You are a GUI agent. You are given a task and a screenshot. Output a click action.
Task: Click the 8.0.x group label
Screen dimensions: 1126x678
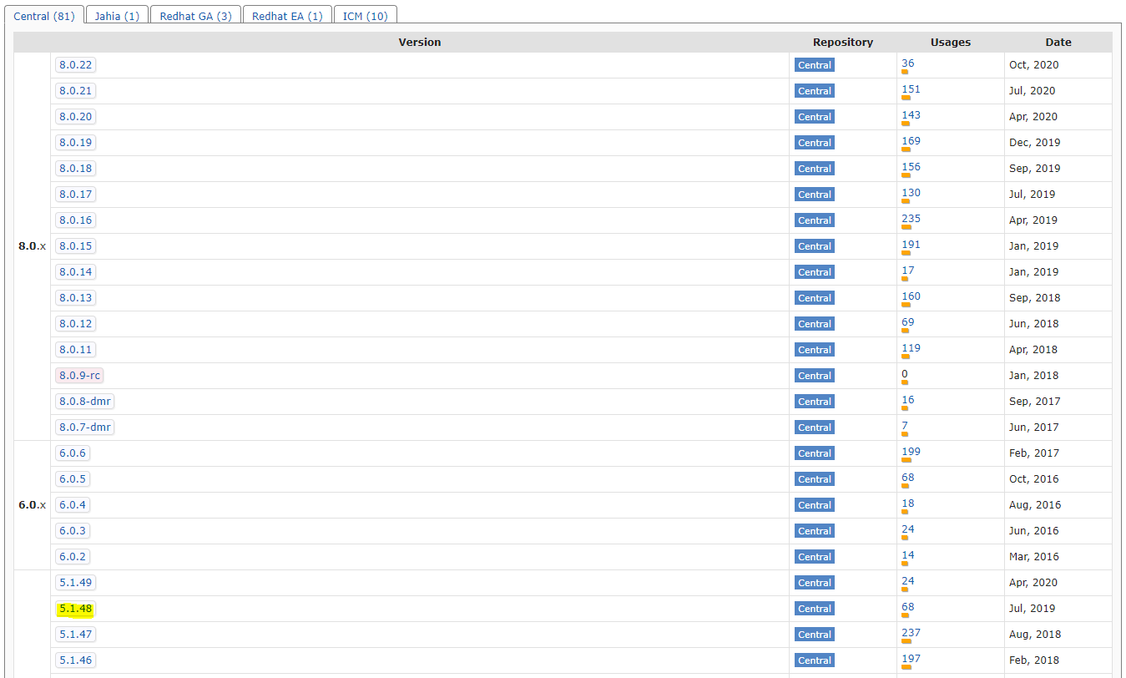point(32,246)
